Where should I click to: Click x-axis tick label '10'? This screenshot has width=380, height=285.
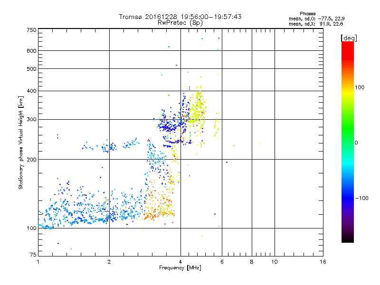(275, 262)
